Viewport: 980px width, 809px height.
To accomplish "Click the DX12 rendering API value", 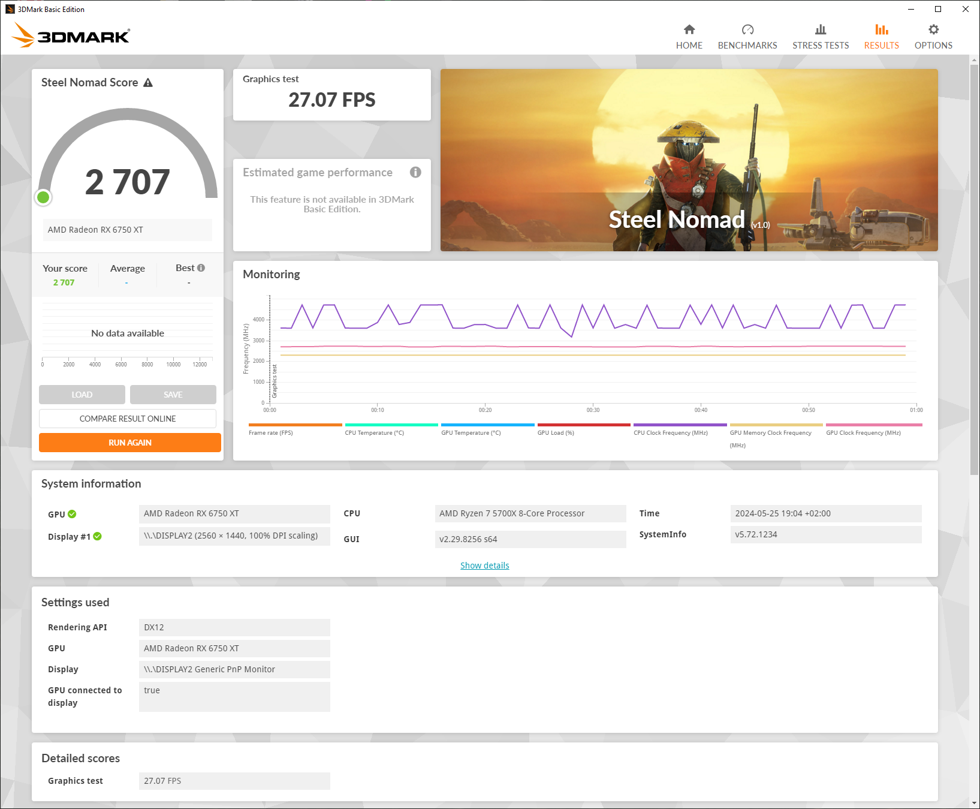I will click(x=234, y=627).
